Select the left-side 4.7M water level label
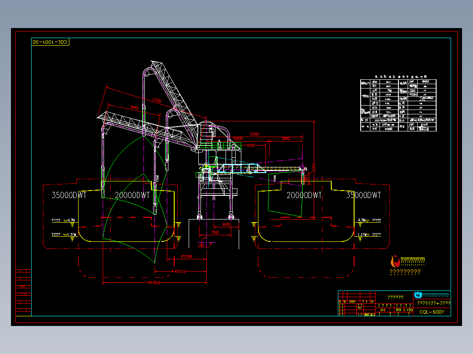The width and height of the screenshot is (473, 354). [x=71, y=220]
